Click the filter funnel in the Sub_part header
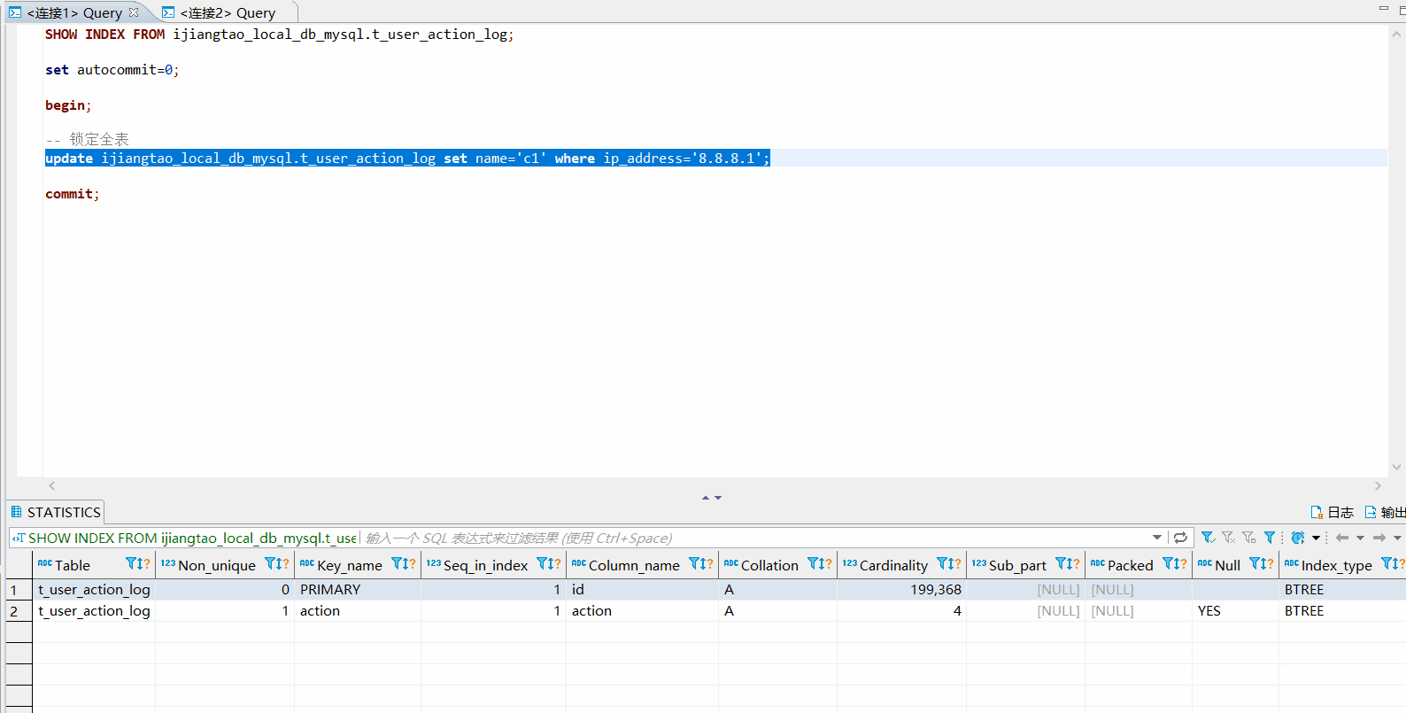1406x713 pixels. click(1062, 564)
